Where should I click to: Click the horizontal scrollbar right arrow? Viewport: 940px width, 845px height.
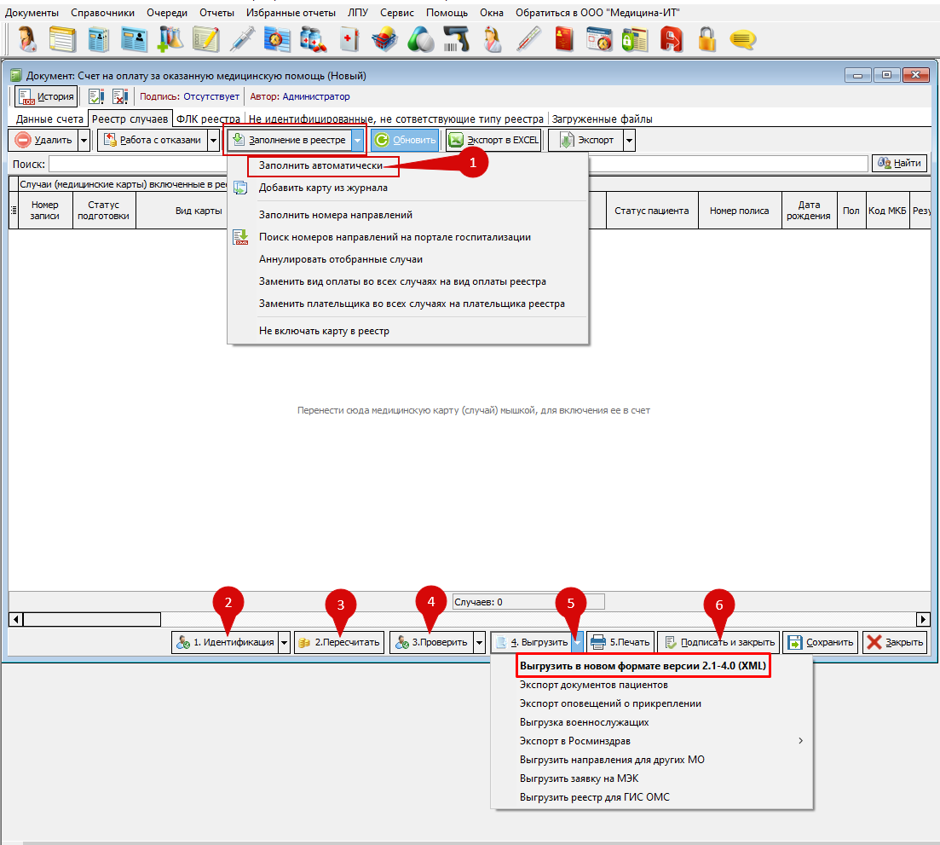pyautogui.click(x=923, y=619)
